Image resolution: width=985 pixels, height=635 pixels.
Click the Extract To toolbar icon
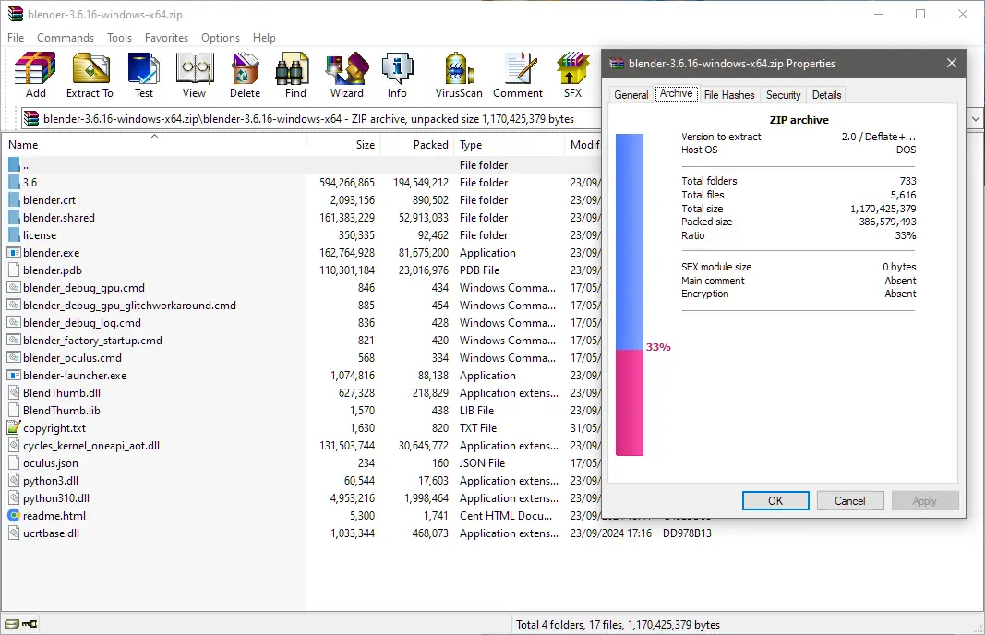point(90,76)
